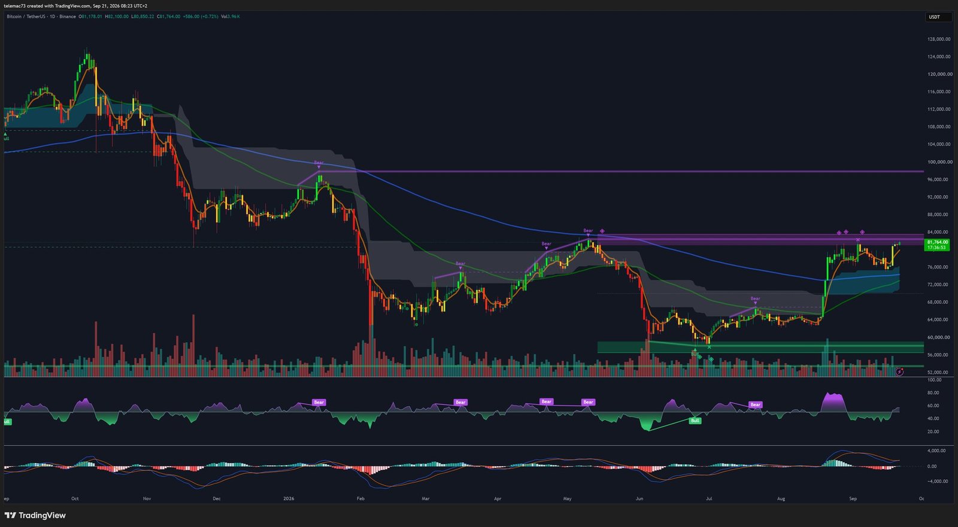Click the 20.00 label on the RSI axis

(933, 431)
